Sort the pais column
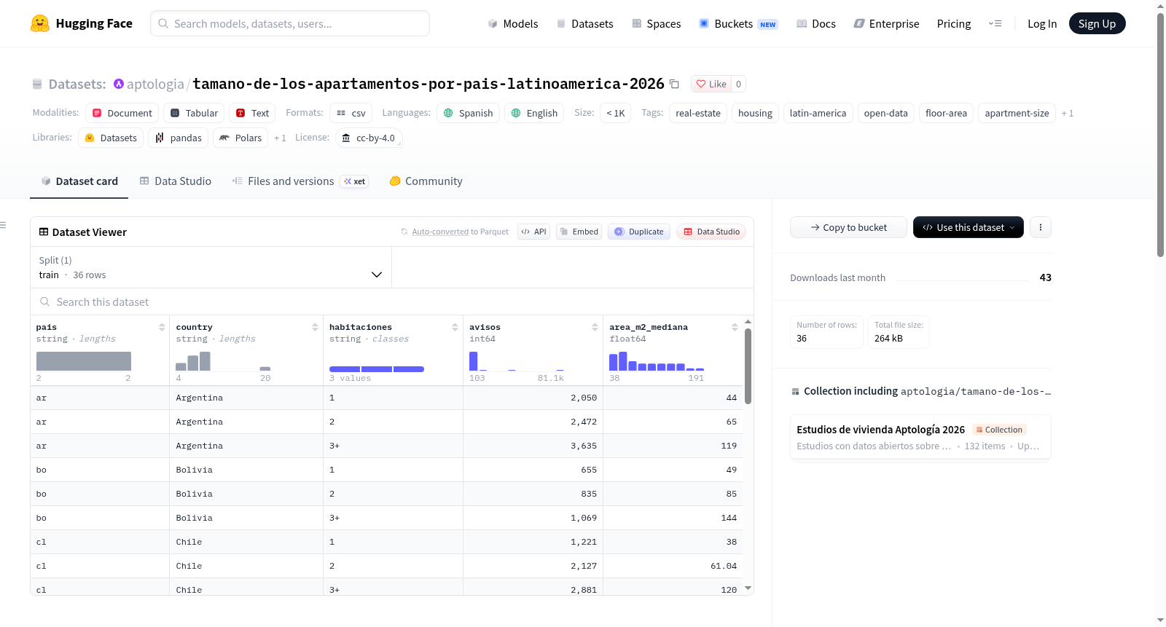 [162, 327]
